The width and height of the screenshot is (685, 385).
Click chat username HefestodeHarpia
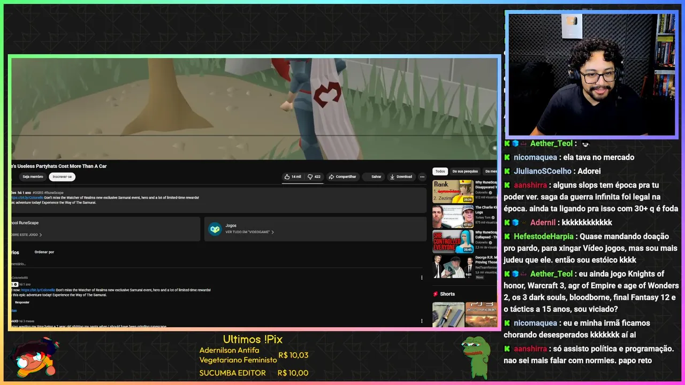point(544,236)
